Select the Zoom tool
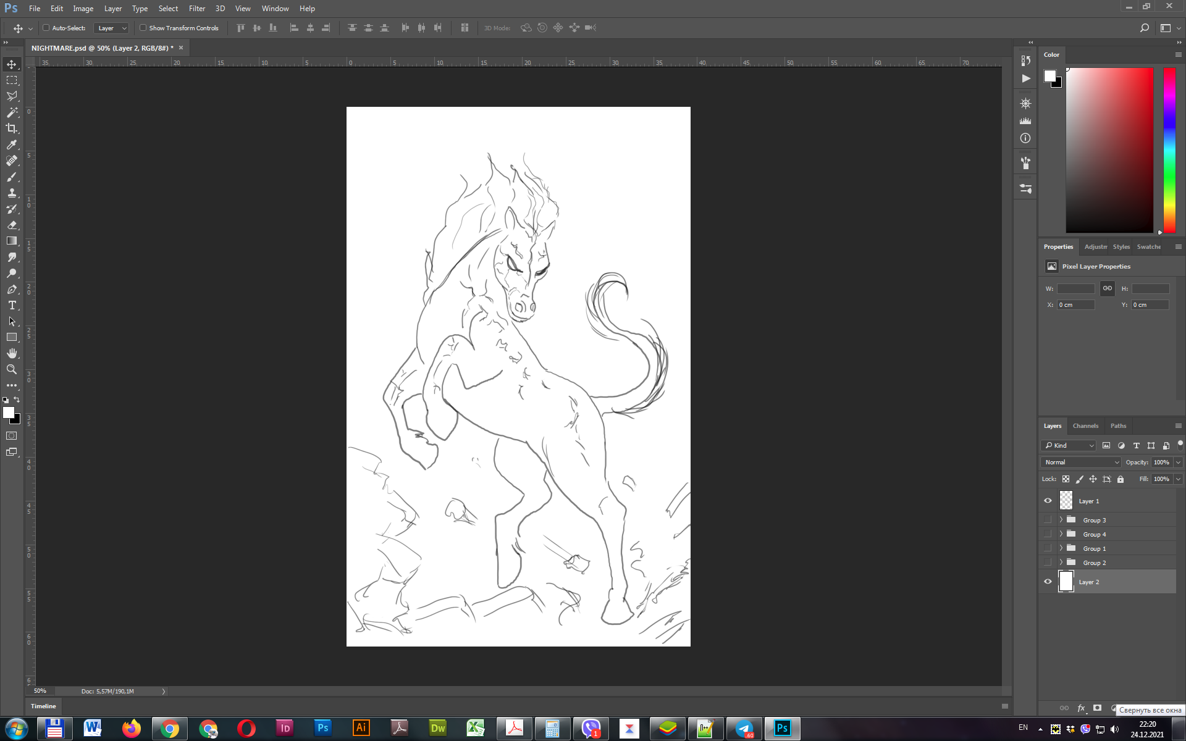Image resolution: width=1186 pixels, height=741 pixels. tap(12, 369)
